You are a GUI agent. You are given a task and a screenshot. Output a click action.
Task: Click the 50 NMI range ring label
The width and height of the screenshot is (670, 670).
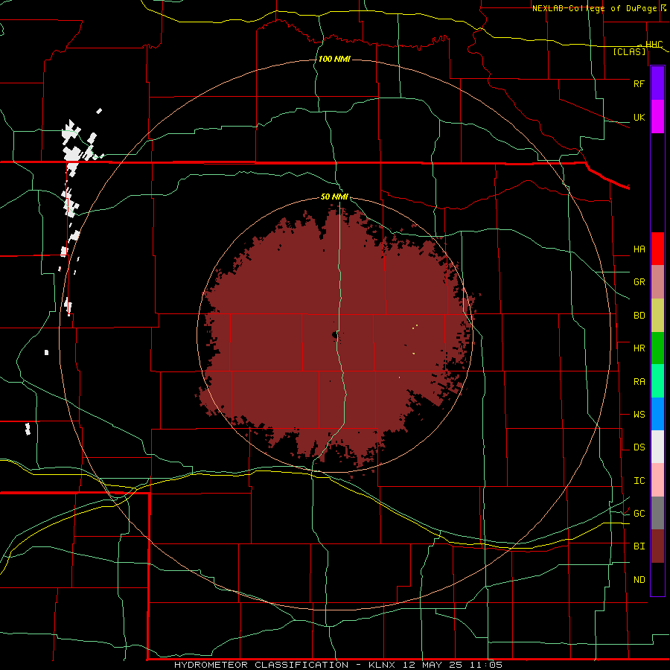click(x=334, y=197)
